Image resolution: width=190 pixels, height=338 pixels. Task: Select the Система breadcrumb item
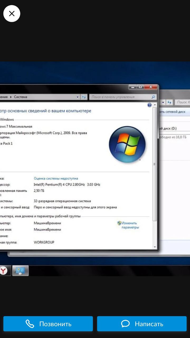[x=21, y=97]
